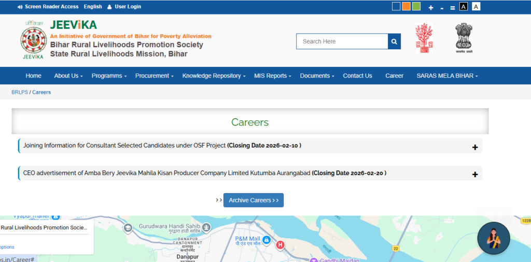The height and width of the screenshot is (262, 531).
Task: Open the Career menu item
Action: [394, 76]
